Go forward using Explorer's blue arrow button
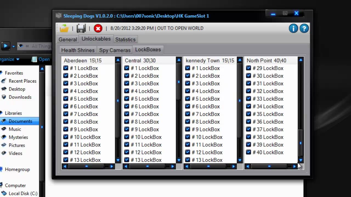The height and width of the screenshot is (197, 351). pos(5,46)
